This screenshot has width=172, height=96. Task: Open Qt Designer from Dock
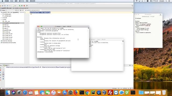pos(127,93)
